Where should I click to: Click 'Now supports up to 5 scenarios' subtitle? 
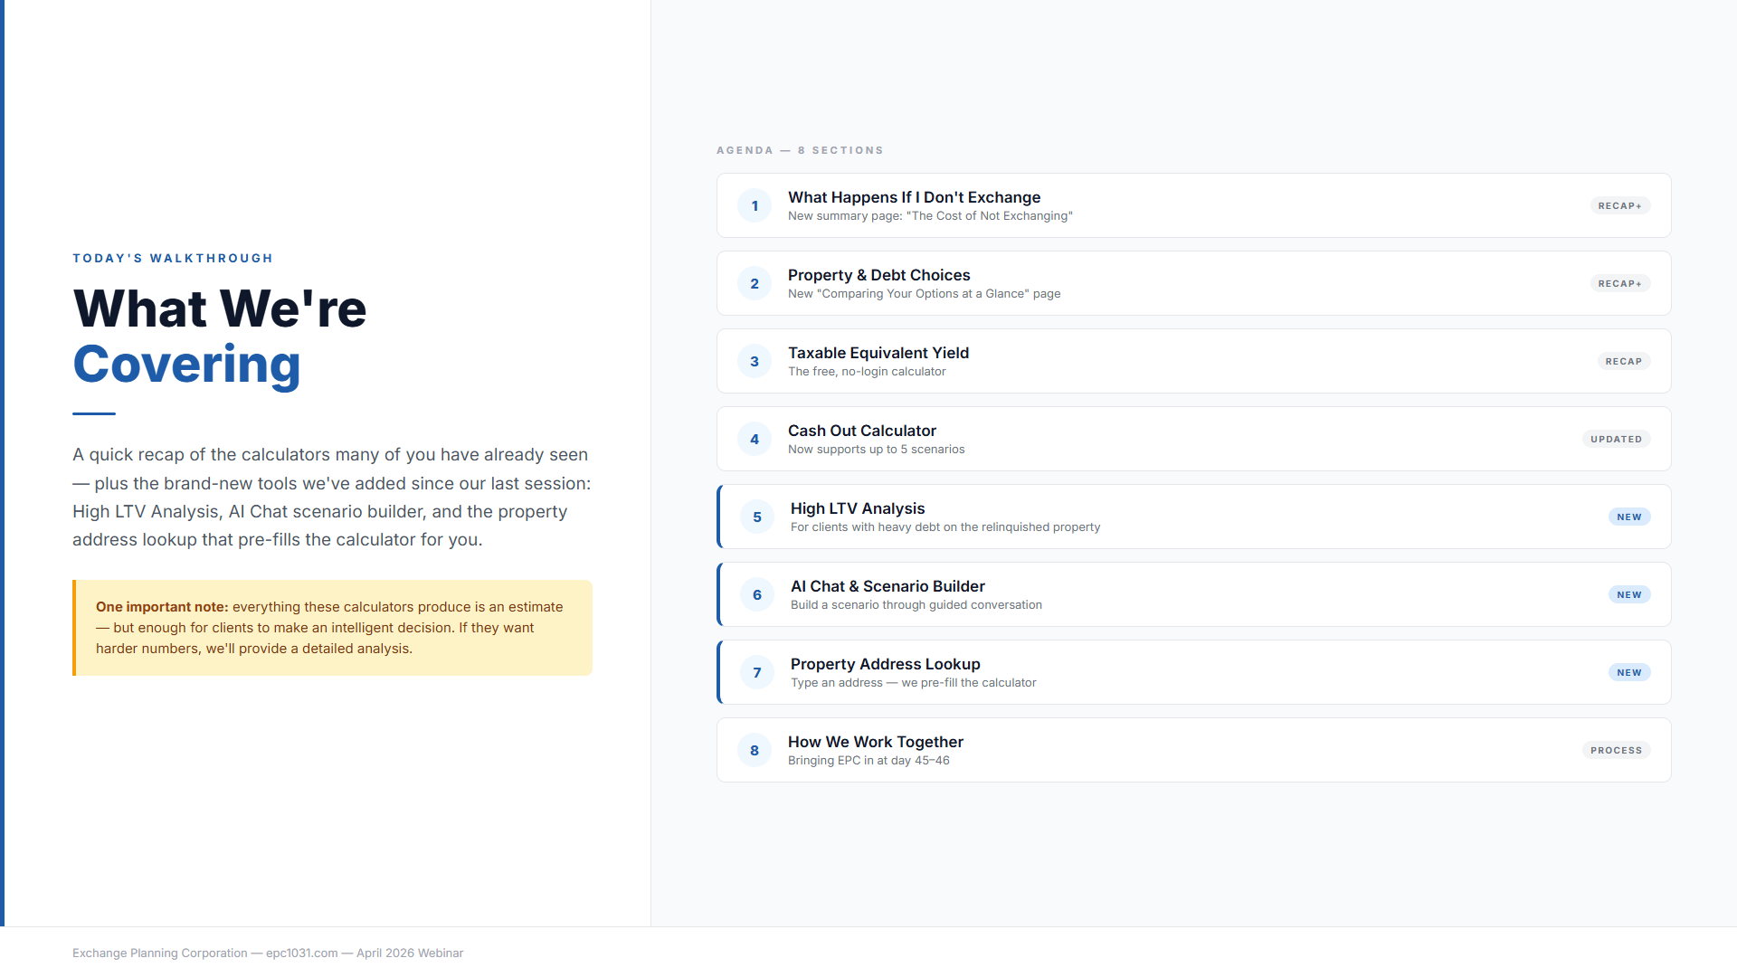[876, 450]
